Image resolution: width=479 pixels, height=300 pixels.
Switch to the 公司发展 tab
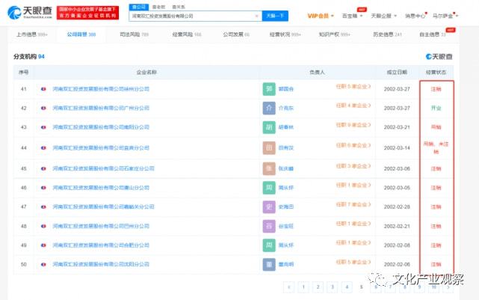tap(236, 34)
